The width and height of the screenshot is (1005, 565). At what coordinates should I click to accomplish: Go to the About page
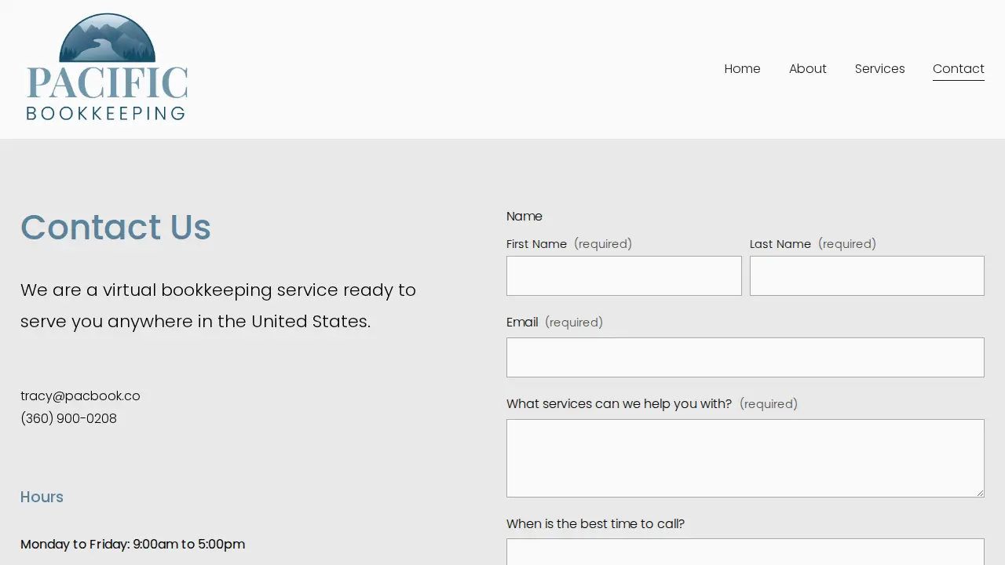[x=807, y=69]
